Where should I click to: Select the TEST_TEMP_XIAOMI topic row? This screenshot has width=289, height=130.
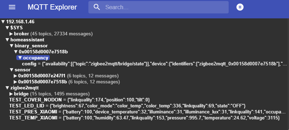[144, 118]
